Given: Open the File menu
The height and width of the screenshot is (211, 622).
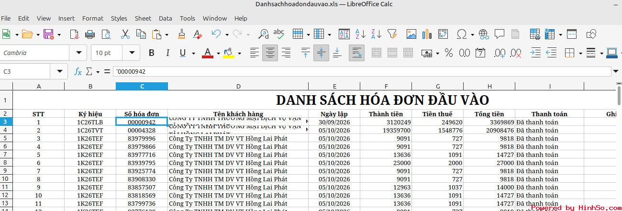Looking at the screenshot, I should click(x=6, y=18).
